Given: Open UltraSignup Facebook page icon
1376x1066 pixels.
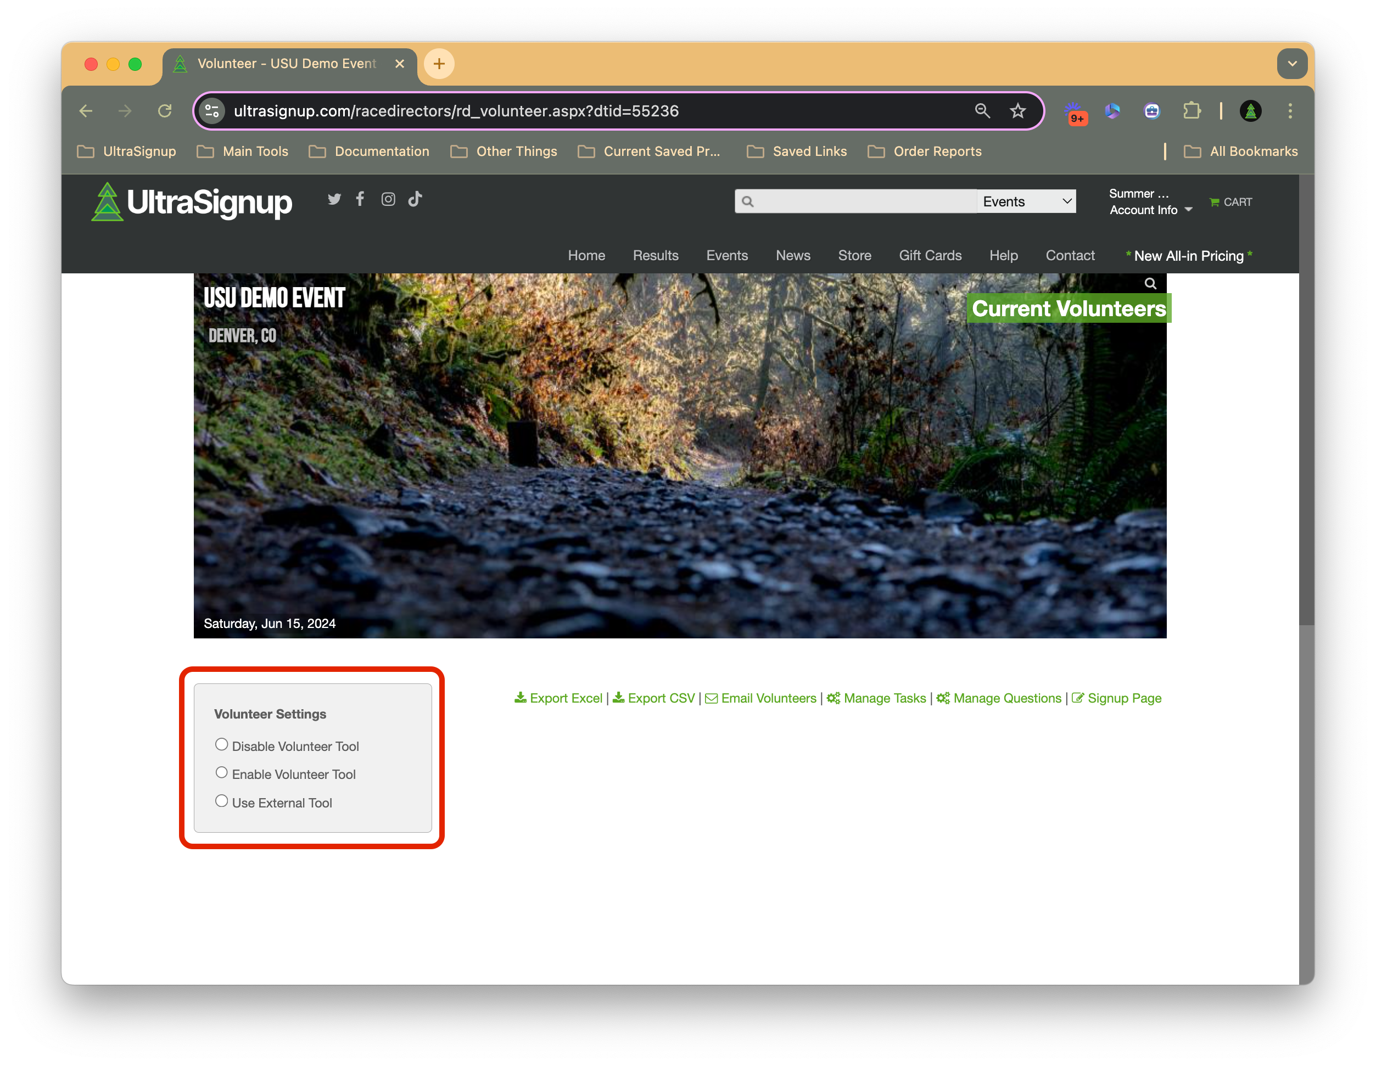Looking at the screenshot, I should [360, 199].
